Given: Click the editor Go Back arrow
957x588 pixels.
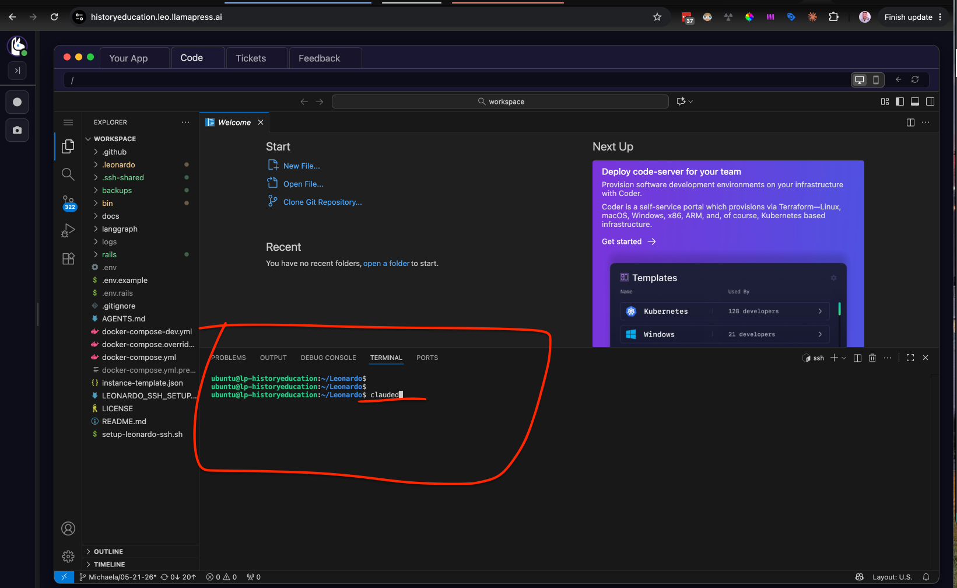Looking at the screenshot, I should point(304,101).
